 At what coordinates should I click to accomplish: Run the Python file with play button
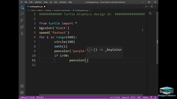146,7
